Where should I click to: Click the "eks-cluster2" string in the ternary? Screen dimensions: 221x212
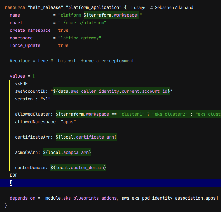[170, 114]
